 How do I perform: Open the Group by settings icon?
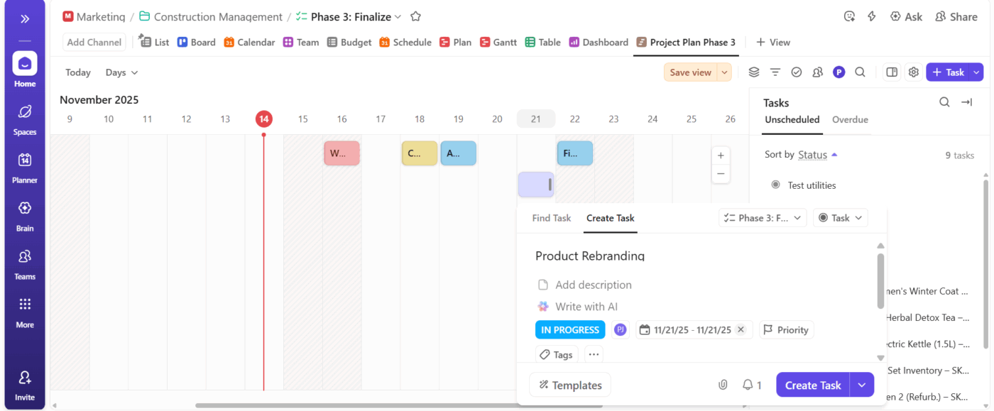[x=753, y=72]
